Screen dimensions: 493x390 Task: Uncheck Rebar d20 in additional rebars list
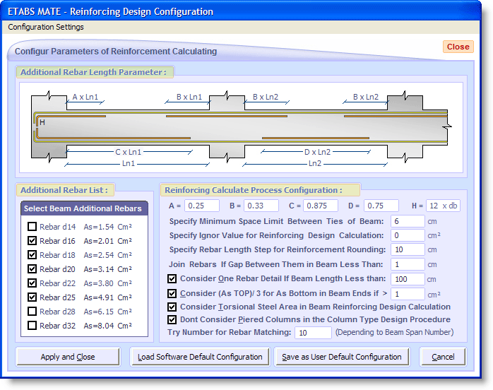point(32,269)
